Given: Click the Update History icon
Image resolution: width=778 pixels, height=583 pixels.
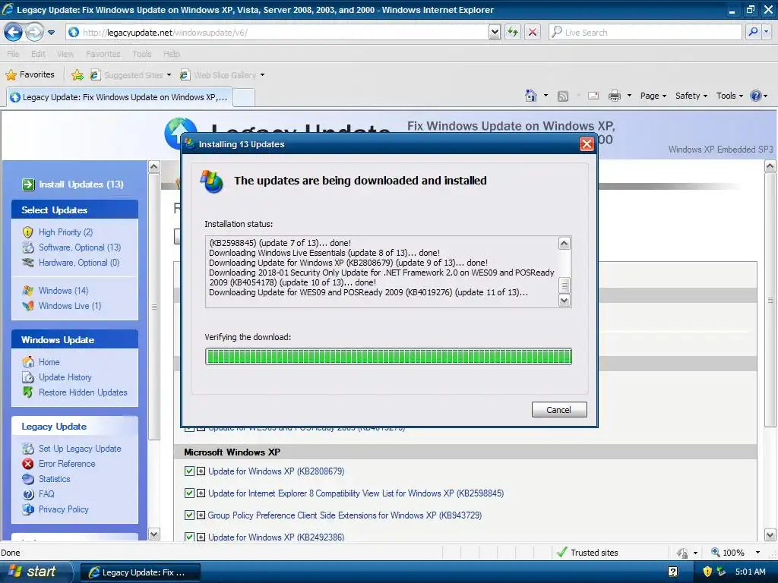Looking at the screenshot, I should pyautogui.click(x=28, y=377).
